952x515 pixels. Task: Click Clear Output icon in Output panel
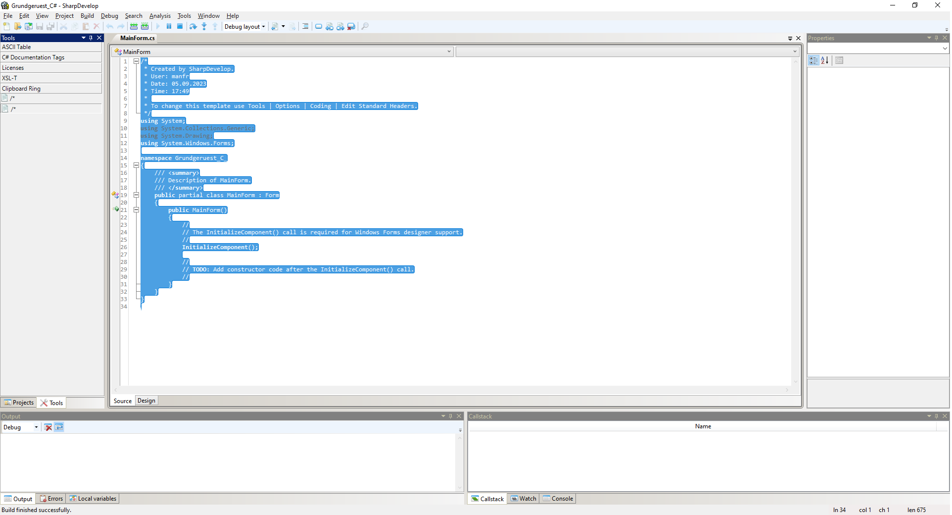coord(48,427)
